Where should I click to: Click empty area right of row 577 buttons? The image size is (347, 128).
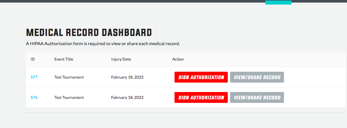[x=315, y=77]
